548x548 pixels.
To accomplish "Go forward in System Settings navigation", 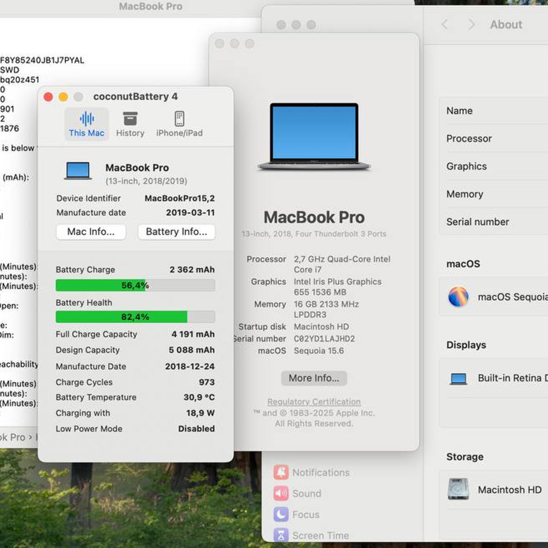I will [x=471, y=25].
